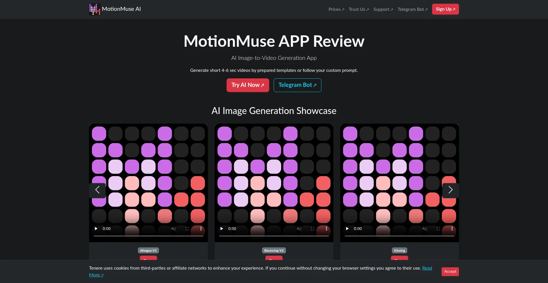Open the Support menu link
Screen dimensions: 548x283
coord(383,9)
